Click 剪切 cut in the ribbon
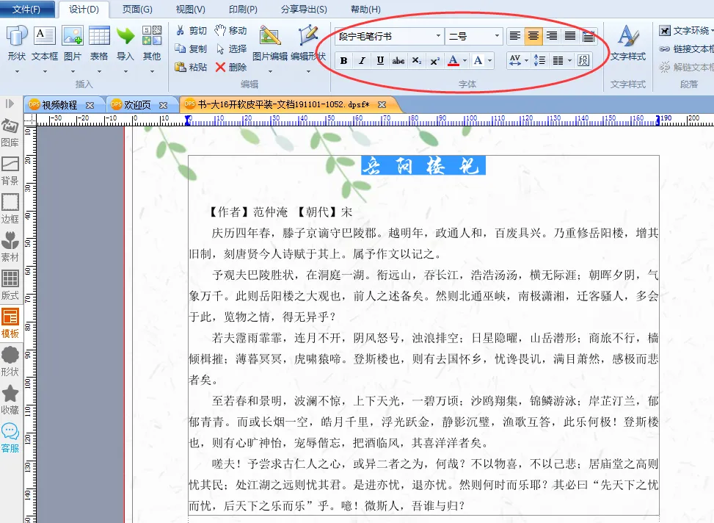The width and height of the screenshot is (714, 523). click(x=192, y=31)
